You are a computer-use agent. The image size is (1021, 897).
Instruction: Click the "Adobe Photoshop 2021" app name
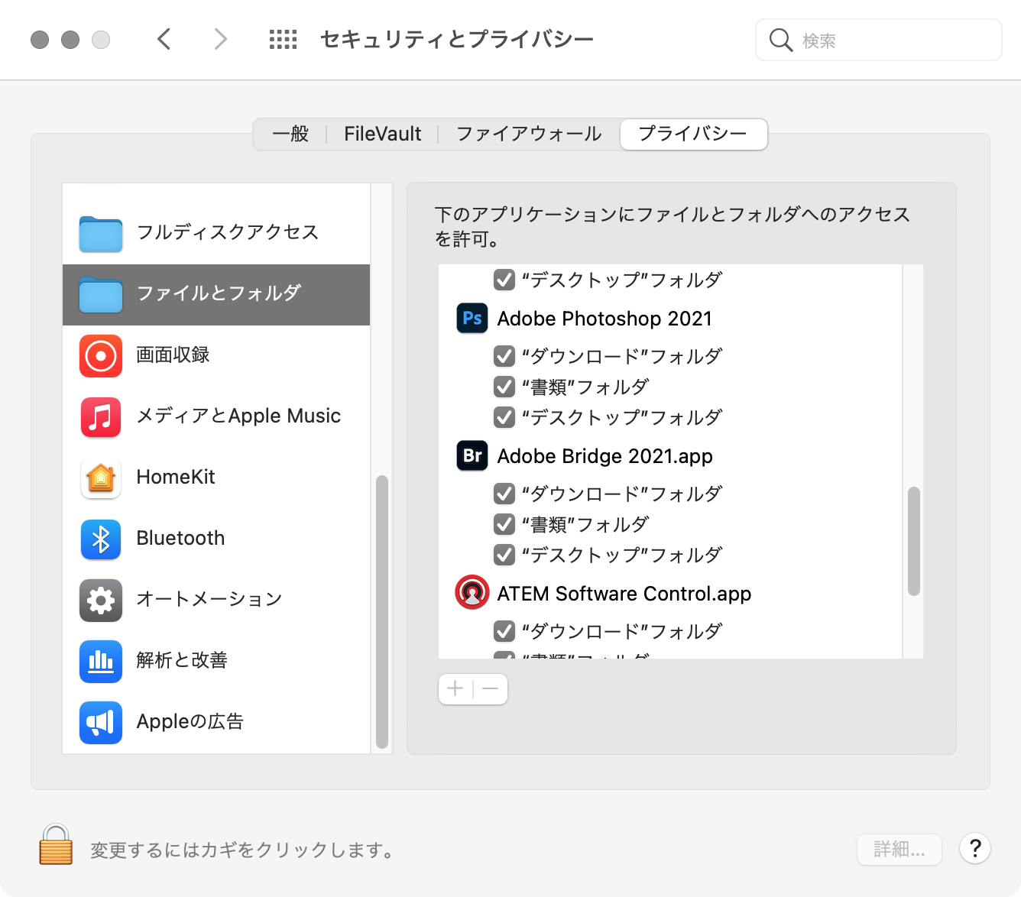(x=604, y=319)
